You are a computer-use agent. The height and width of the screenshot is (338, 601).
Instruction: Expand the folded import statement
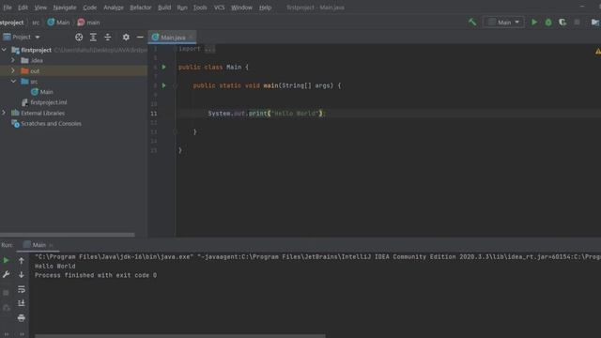coord(209,49)
